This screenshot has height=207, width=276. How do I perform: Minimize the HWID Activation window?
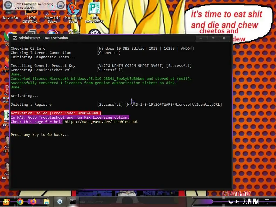pos(201,38)
